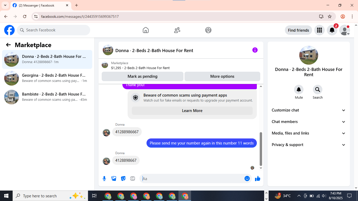Click the chat scroll down arrow
This screenshot has height=201, width=358.
click(x=261, y=168)
